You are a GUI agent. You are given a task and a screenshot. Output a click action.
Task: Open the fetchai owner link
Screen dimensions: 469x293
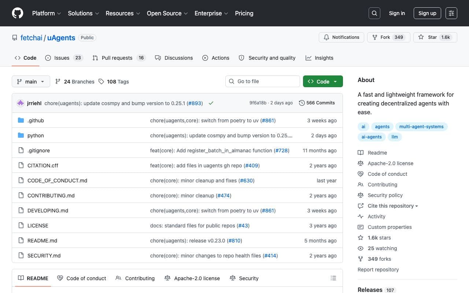point(32,38)
